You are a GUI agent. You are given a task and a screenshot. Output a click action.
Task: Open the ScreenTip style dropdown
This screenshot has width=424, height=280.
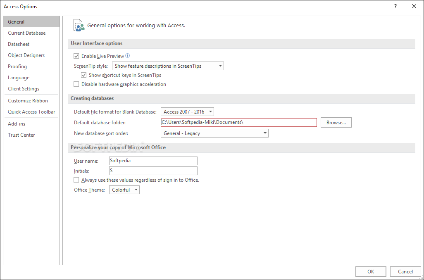168,66
